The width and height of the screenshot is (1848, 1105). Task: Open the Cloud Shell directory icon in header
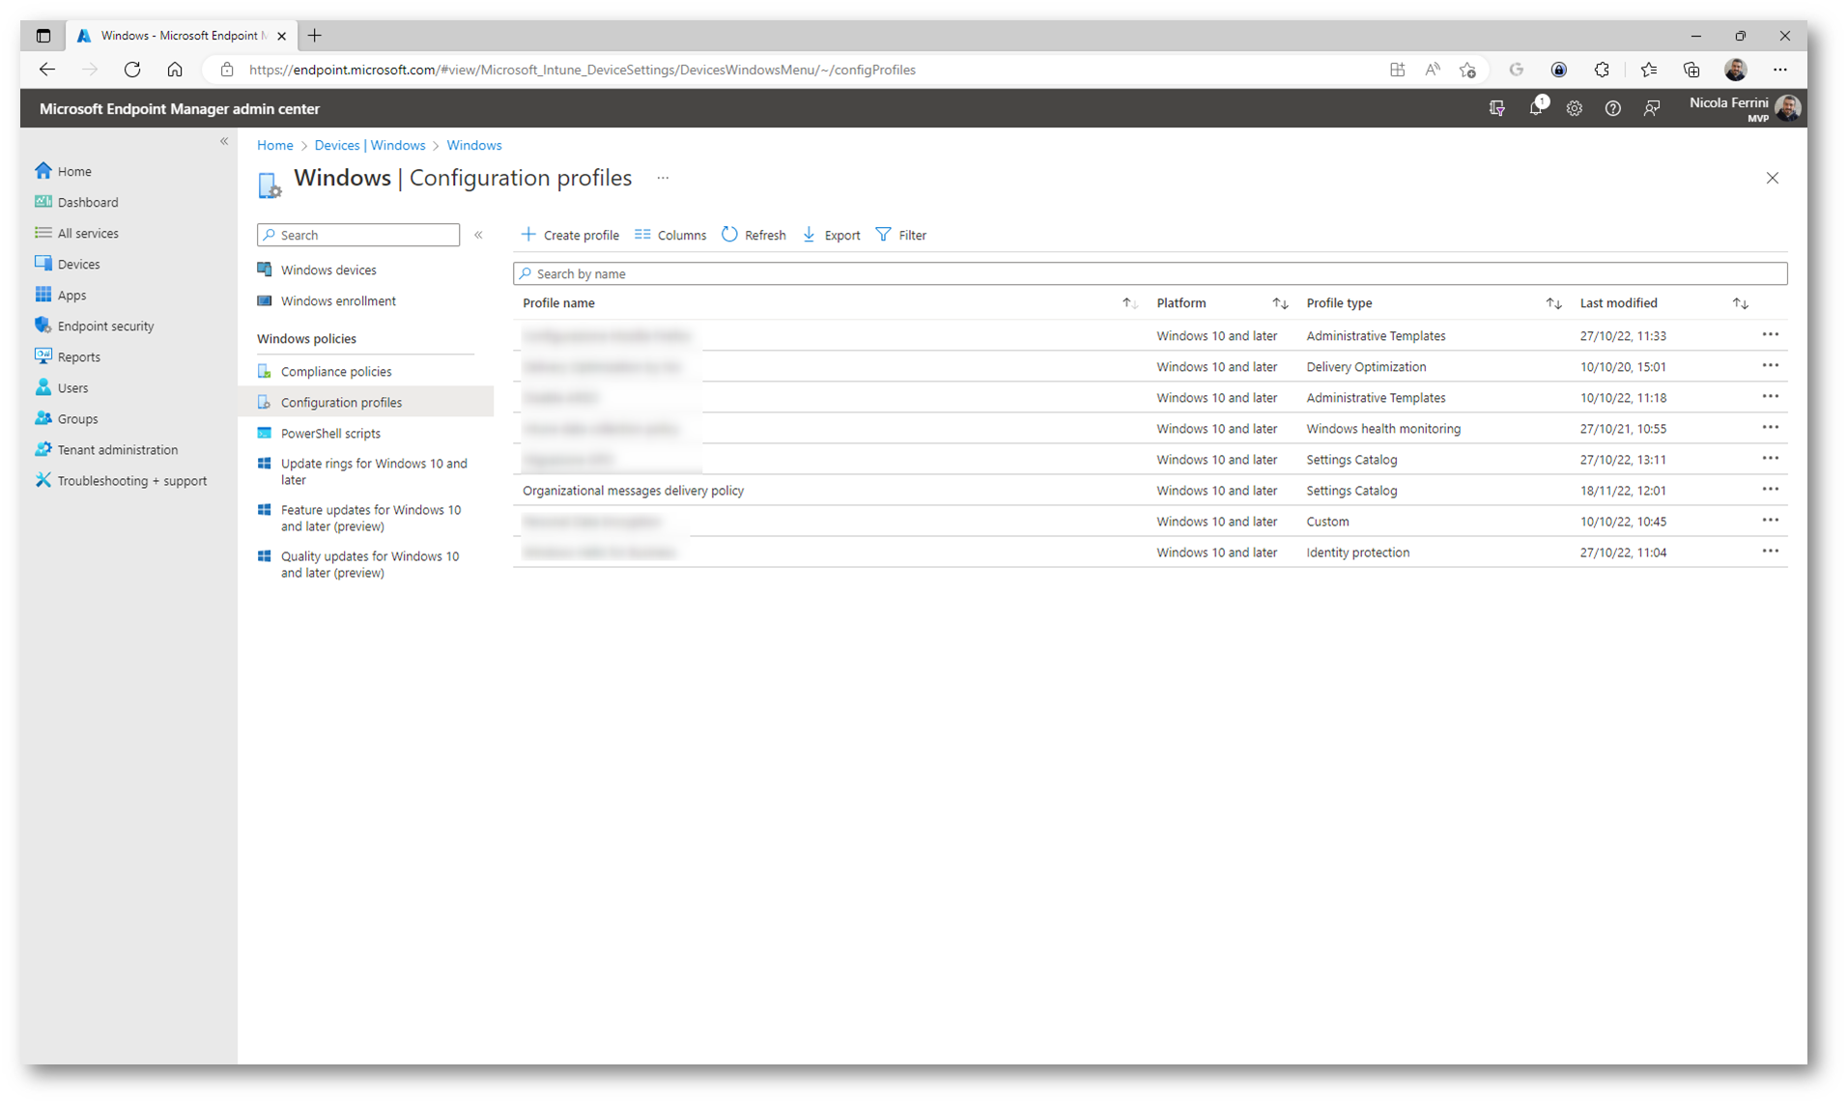pyautogui.click(x=1497, y=108)
